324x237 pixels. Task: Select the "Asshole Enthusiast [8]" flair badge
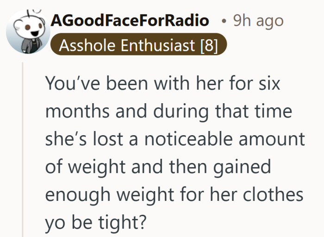[x=138, y=45]
